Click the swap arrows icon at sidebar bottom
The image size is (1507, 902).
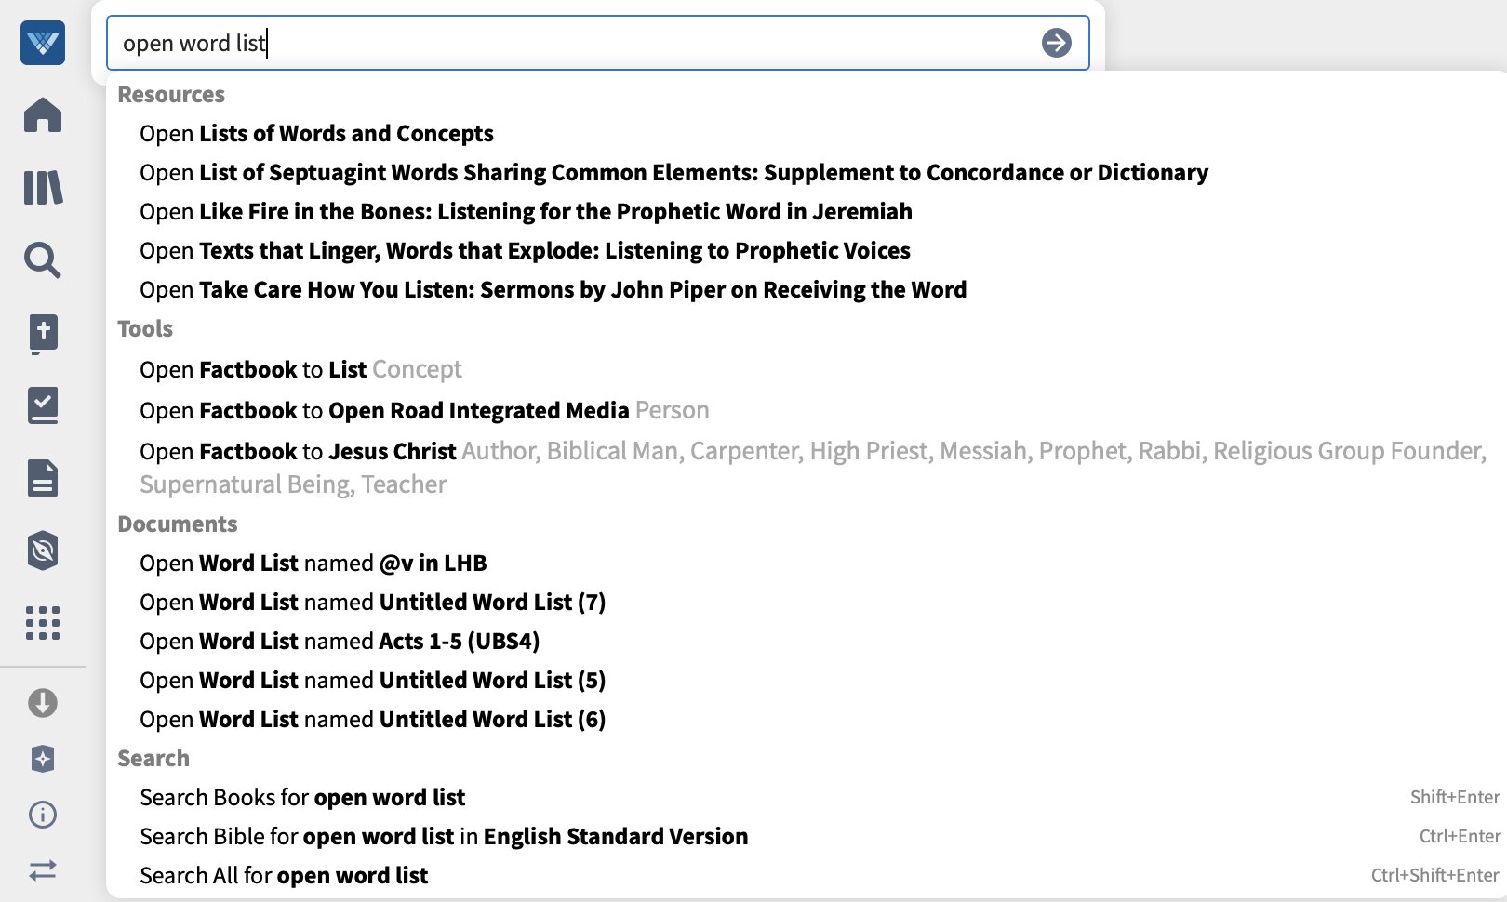[43, 870]
